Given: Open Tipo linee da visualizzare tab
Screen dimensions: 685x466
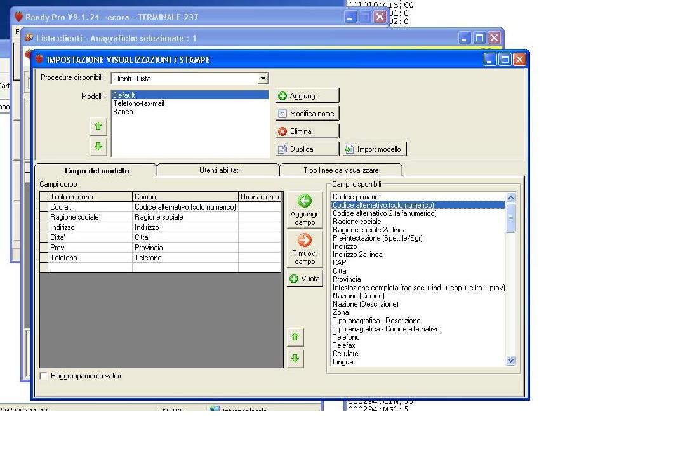Looking at the screenshot, I should (x=341, y=170).
